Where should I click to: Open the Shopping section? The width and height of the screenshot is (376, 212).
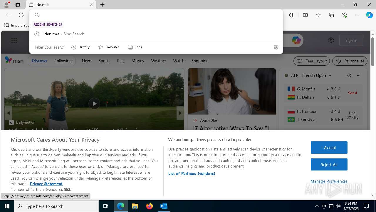200,61
